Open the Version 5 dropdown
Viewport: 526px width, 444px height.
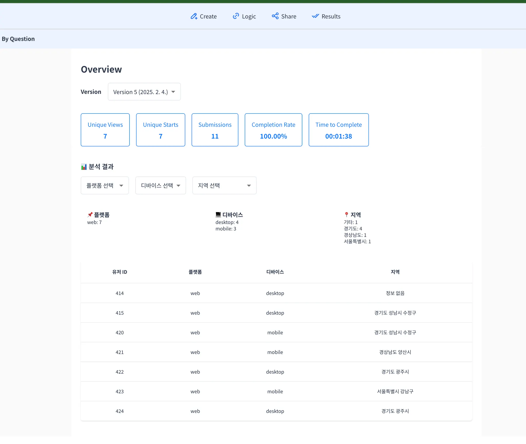[x=144, y=92]
